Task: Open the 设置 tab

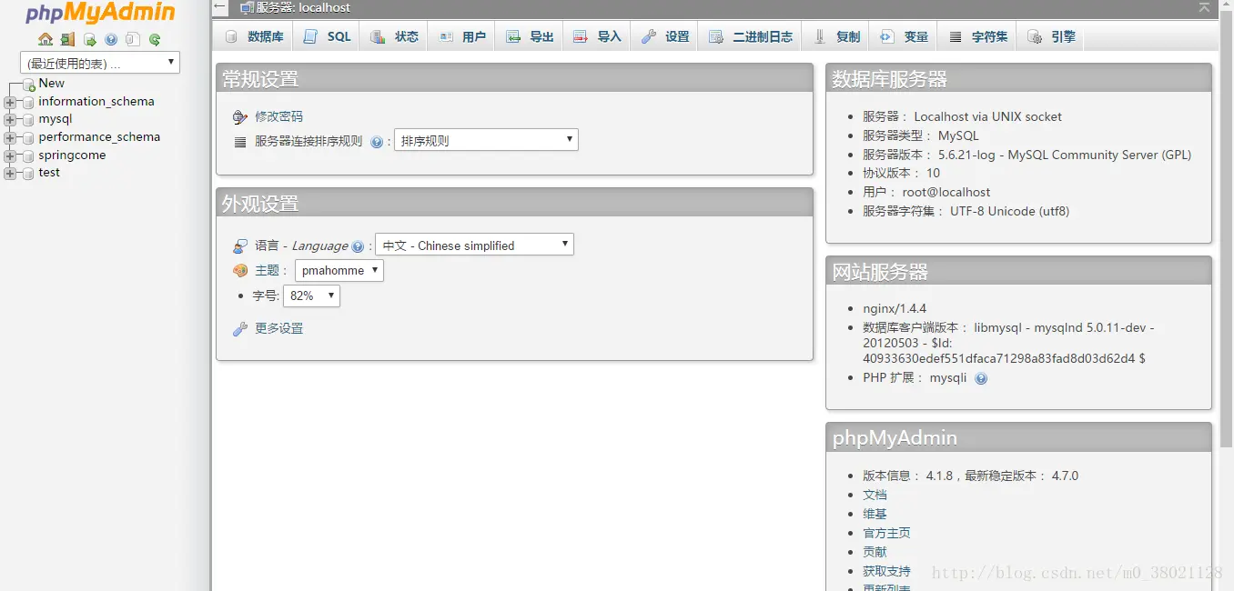Action: [665, 36]
